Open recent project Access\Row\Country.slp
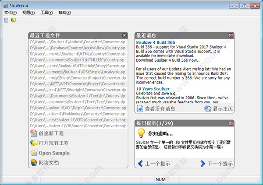Viewport: 263px width, 185px height. click(x=78, y=48)
